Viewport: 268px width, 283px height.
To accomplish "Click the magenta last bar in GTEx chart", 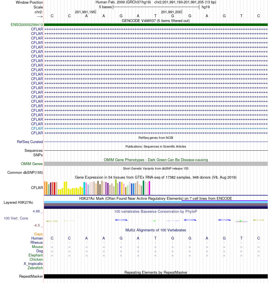I will click(149, 188).
